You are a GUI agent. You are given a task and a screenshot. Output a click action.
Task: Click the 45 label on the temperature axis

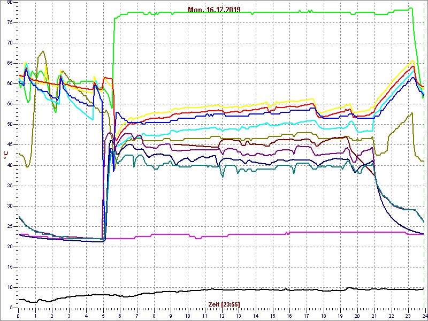9,145
